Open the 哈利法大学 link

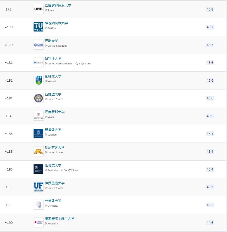(x=53, y=59)
